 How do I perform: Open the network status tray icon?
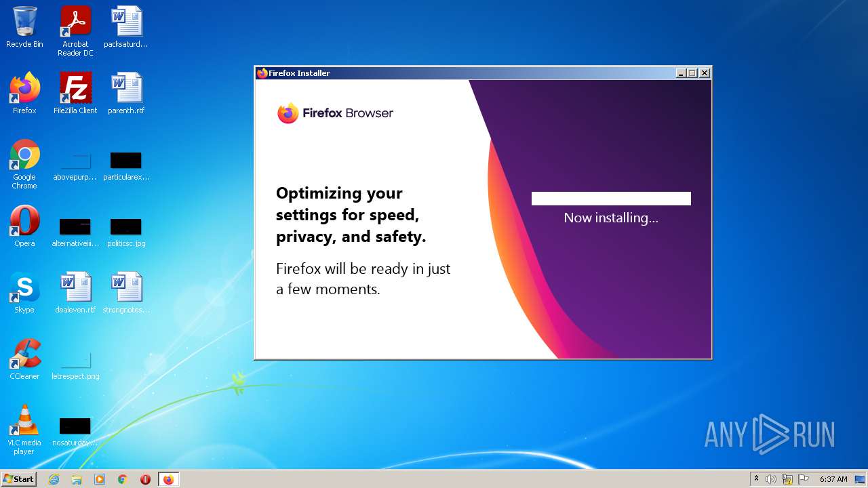click(x=787, y=479)
